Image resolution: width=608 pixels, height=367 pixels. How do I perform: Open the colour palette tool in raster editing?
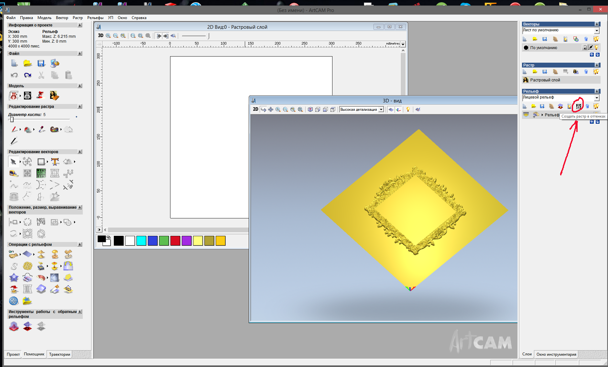point(54,130)
